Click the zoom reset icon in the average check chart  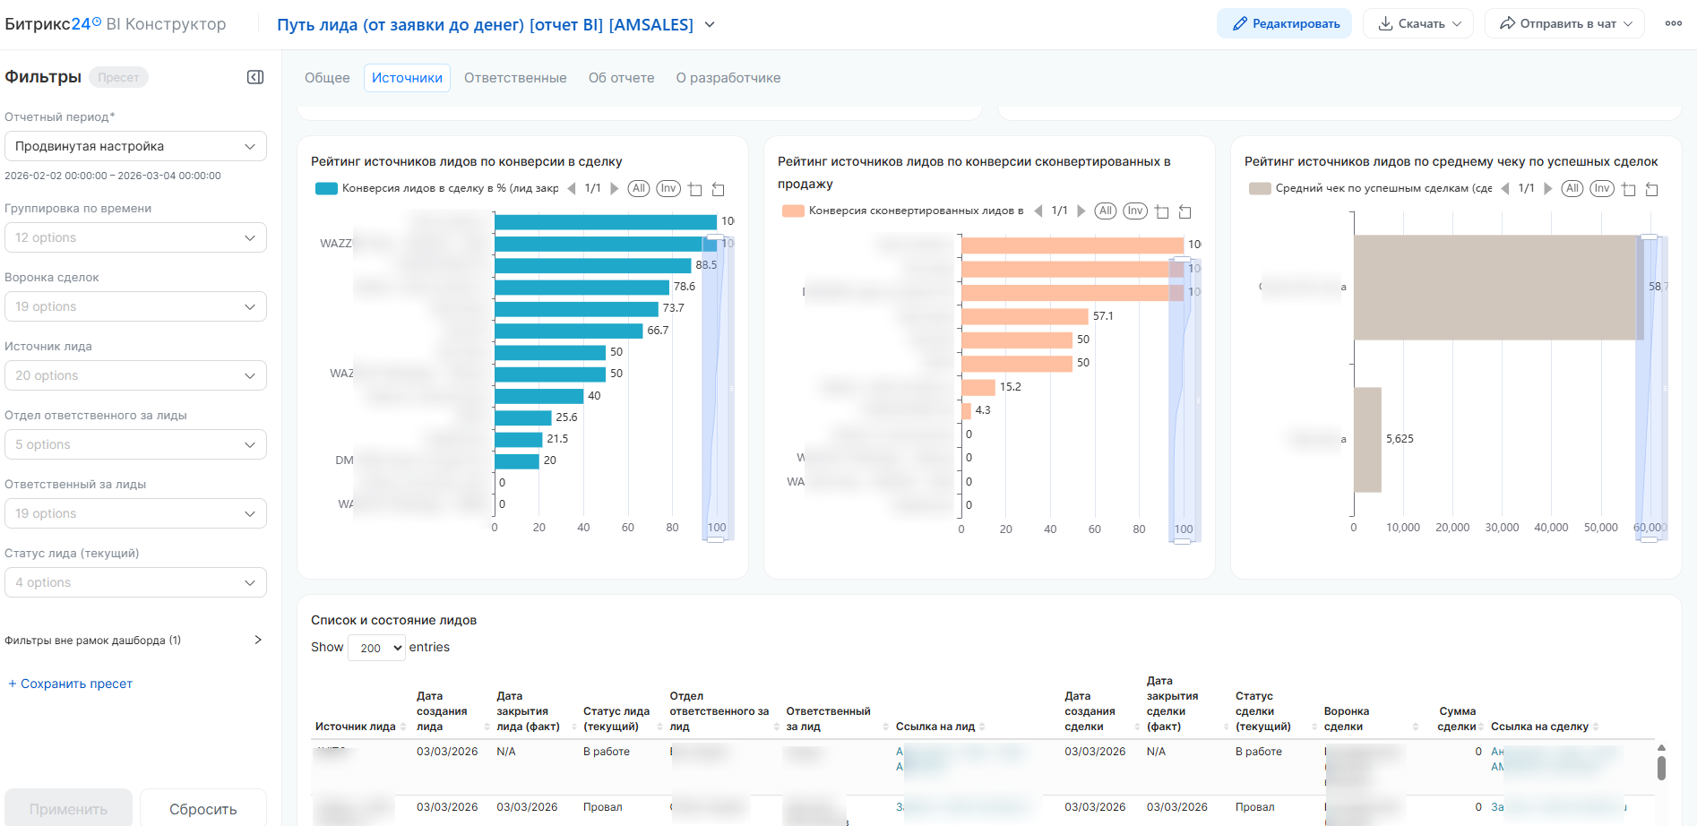pos(1652,189)
